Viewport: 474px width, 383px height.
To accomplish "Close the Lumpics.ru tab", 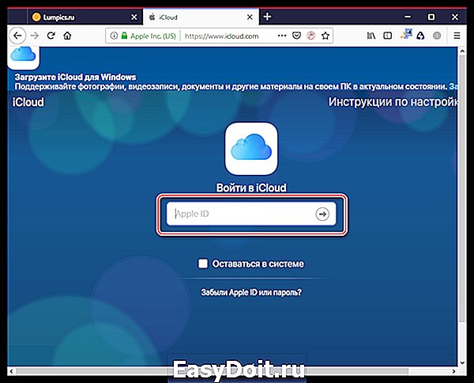I will click(x=134, y=17).
